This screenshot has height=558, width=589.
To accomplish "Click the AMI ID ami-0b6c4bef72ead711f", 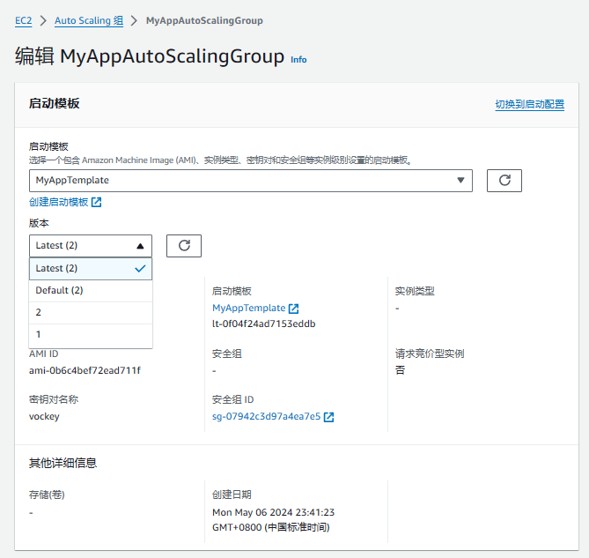I will click(x=85, y=371).
